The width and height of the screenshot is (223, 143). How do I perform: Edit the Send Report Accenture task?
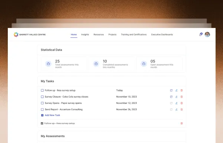[x=177, y=109]
